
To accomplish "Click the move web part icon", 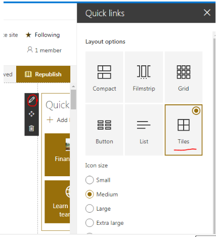I will click(x=31, y=114).
